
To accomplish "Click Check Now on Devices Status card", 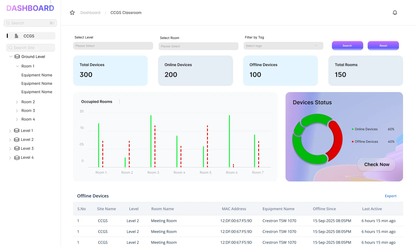I will point(376,164).
